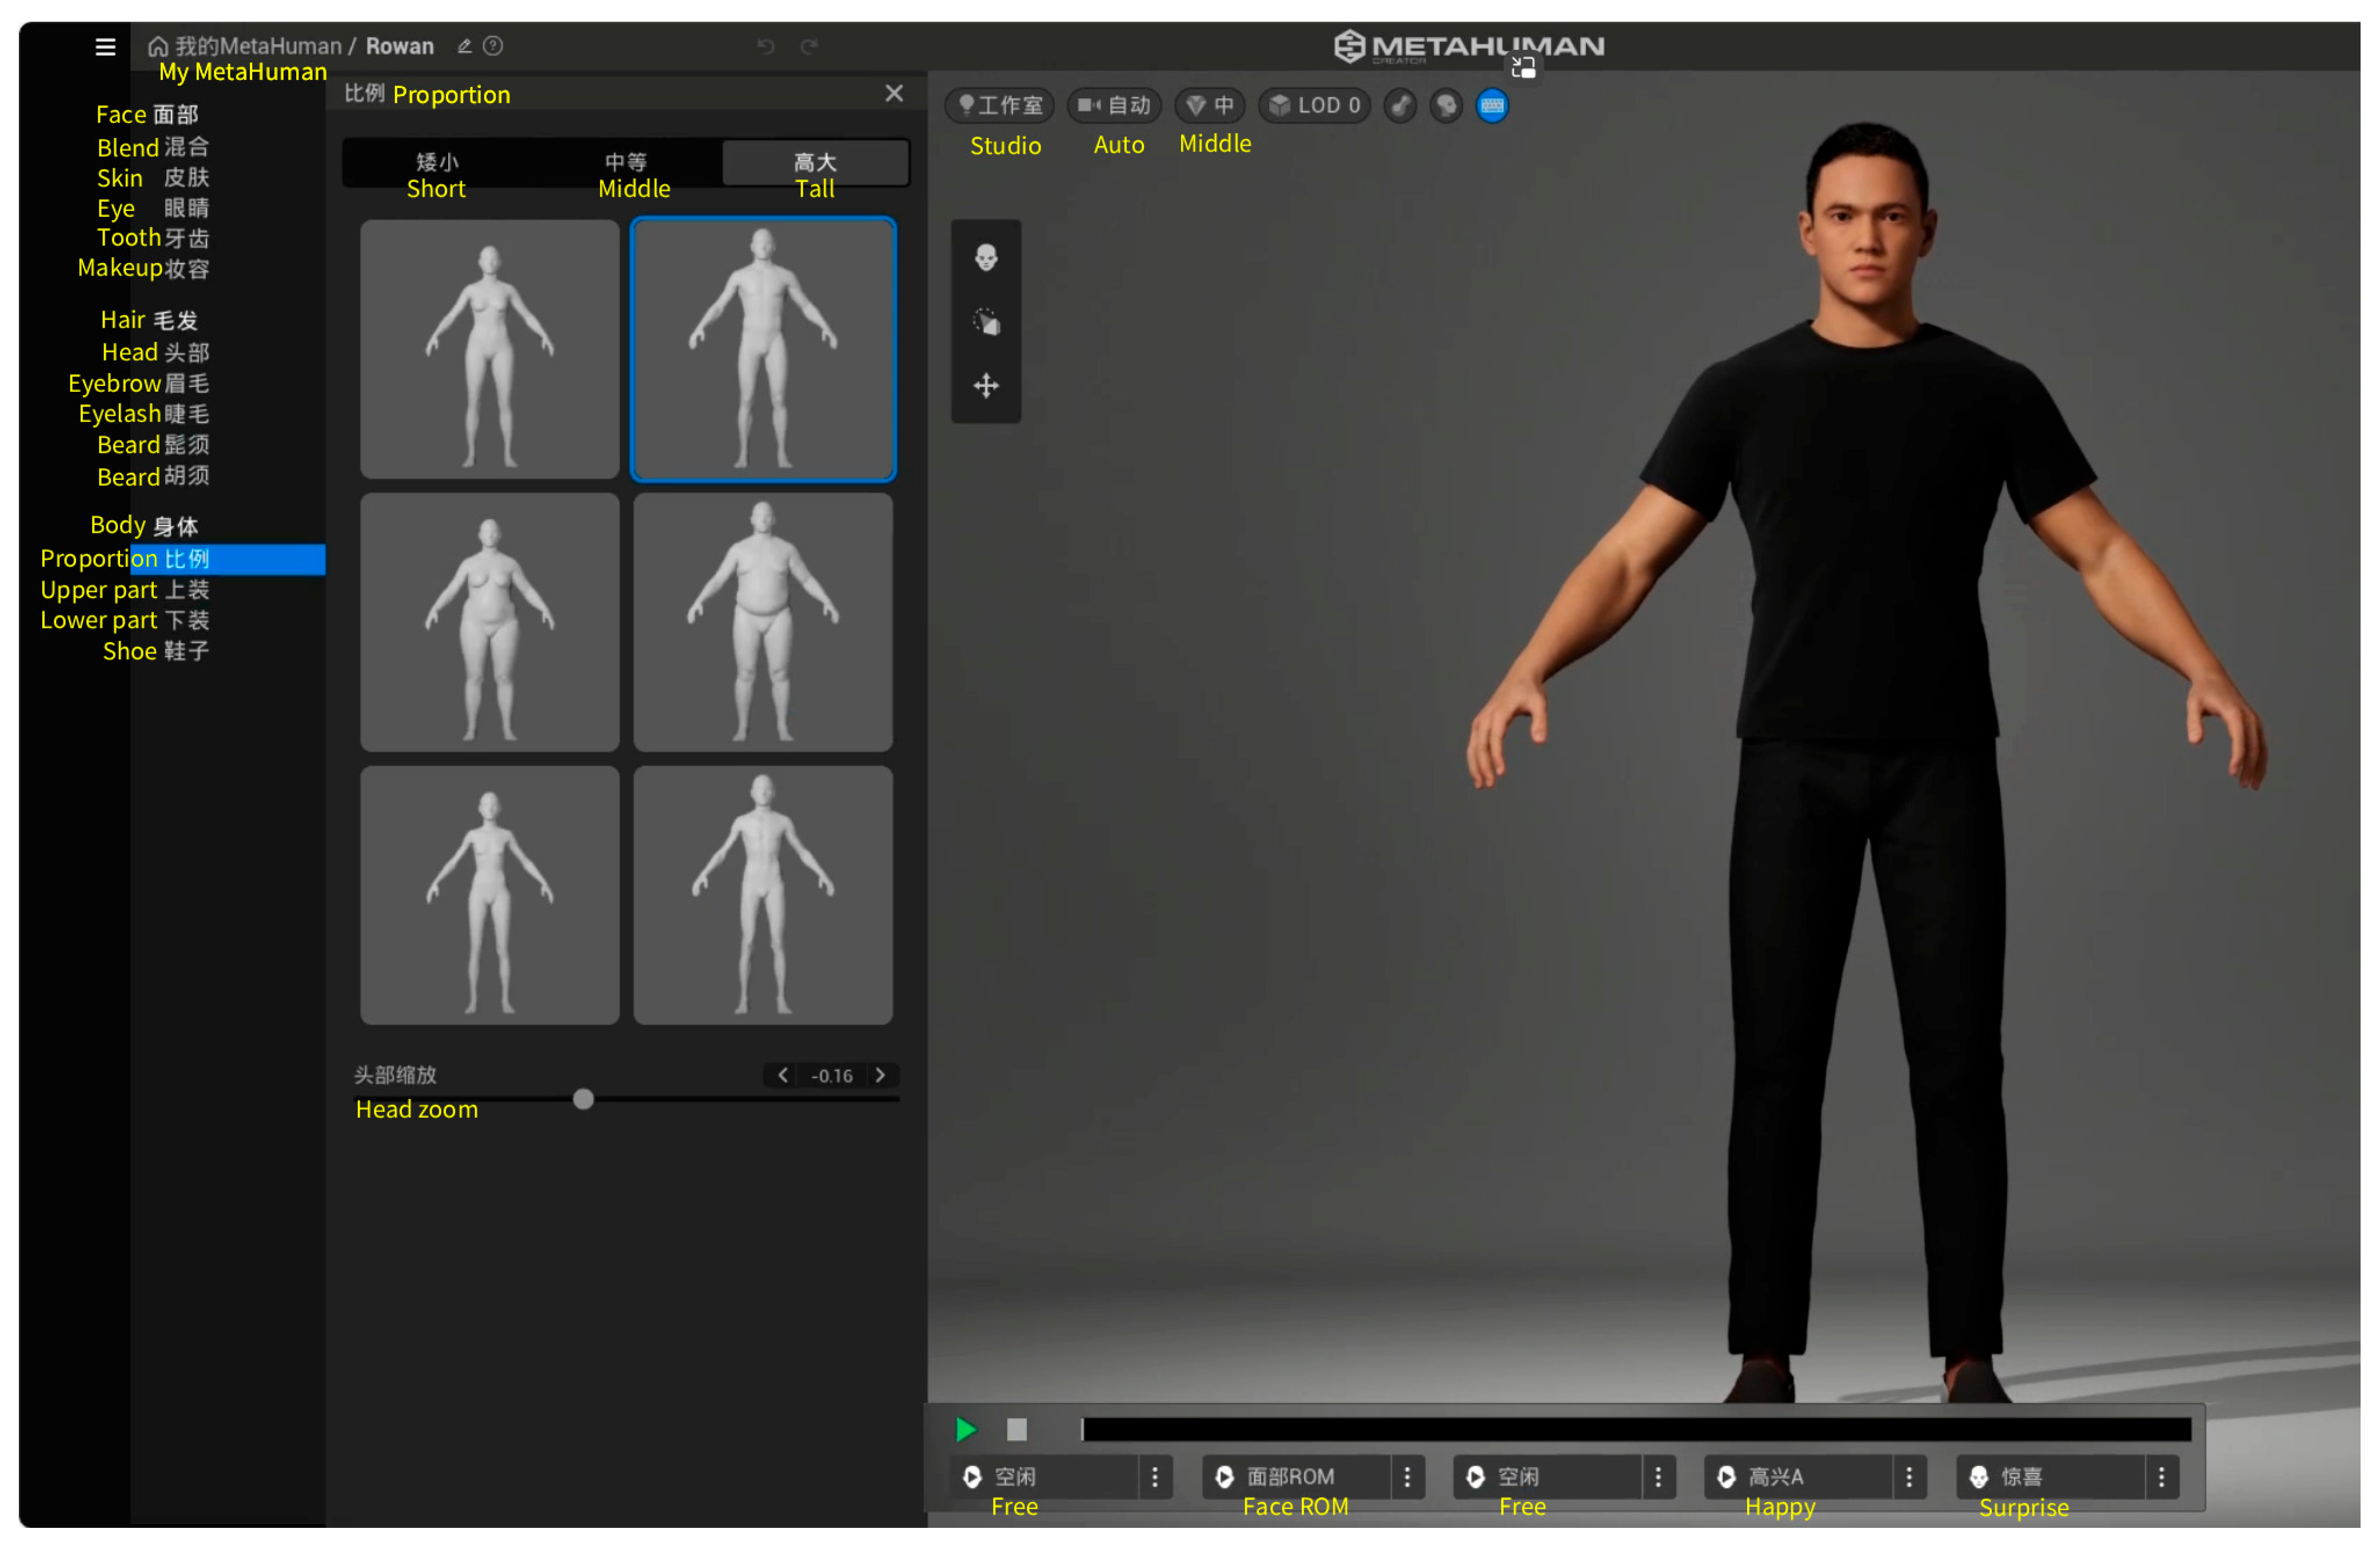The image size is (2380, 1545).
Task: Click the edit name pencil icon
Action: click(464, 46)
